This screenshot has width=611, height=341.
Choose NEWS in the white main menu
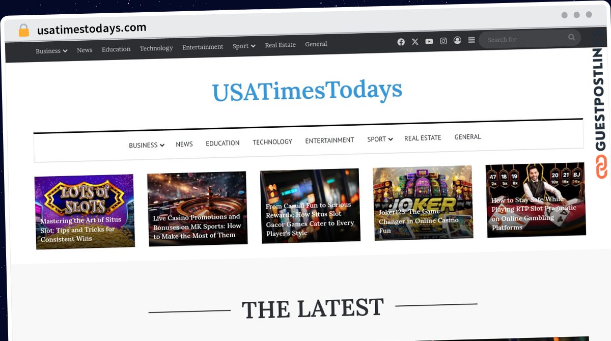(184, 144)
